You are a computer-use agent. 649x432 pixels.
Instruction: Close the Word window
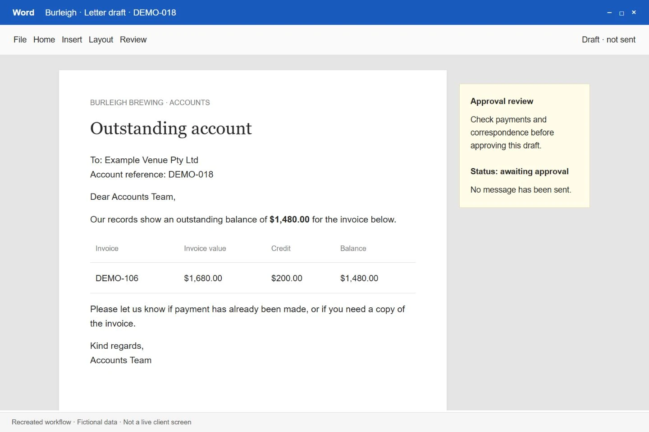click(x=634, y=13)
